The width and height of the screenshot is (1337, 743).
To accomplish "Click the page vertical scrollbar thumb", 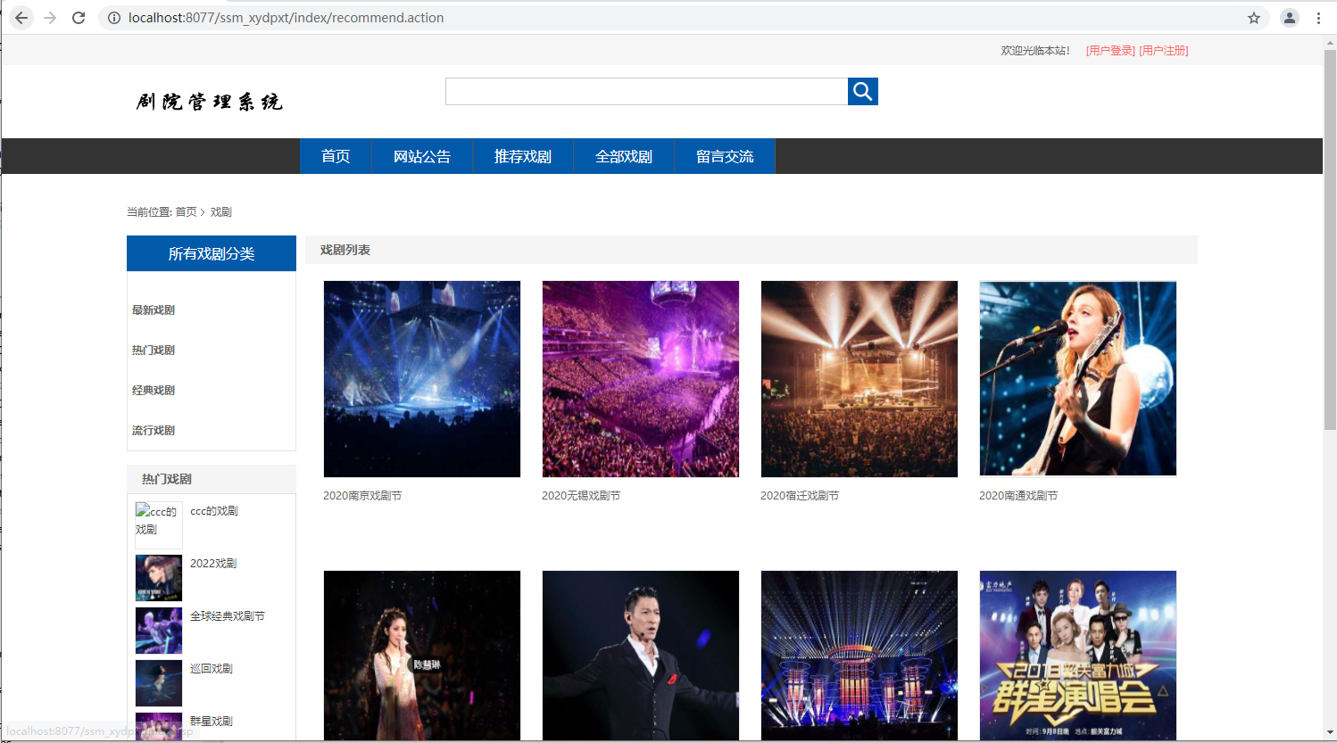I will coord(1330,241).
